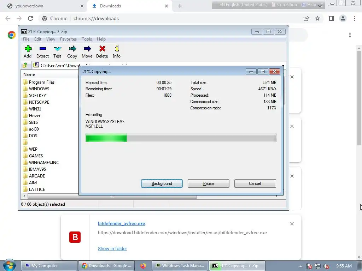This screenshot has width=362, height=271.
Task: Click the Name column header
Action: [x=50, y=74]
